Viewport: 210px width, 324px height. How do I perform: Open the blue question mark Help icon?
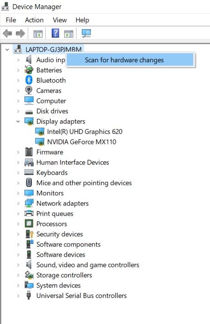(55, 33)
